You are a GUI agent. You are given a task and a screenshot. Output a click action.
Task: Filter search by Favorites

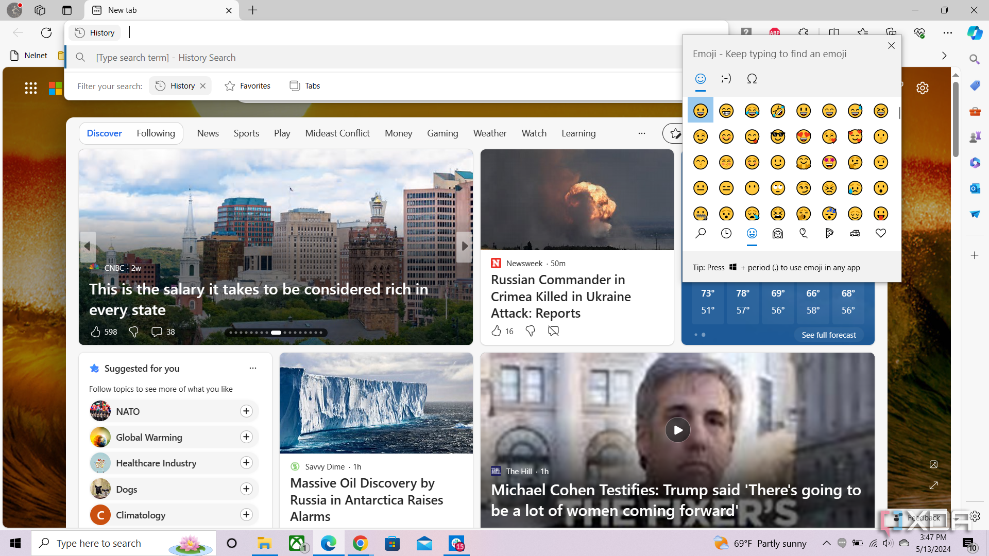(x=248, y=86)
